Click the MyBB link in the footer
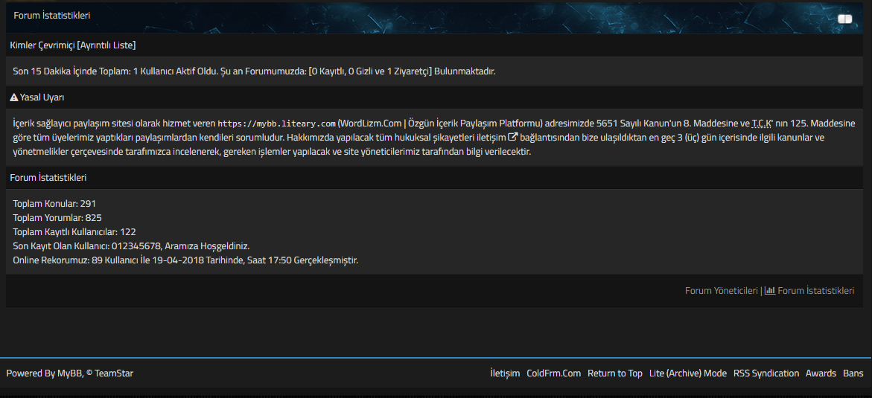 69,373
